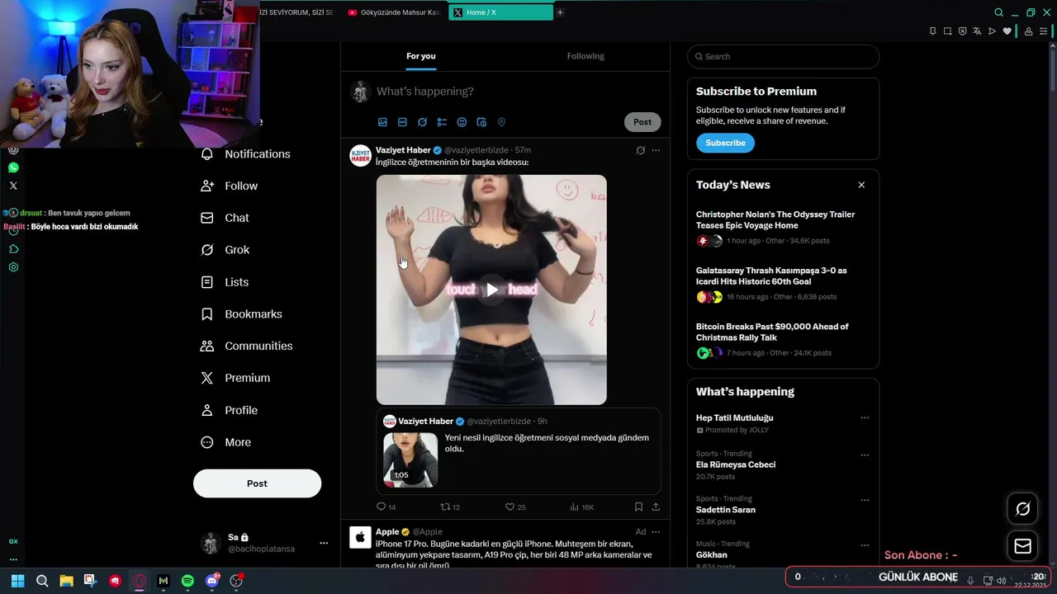Screen dimensions: 1057x594
Task: Open Notifications in the X sidebar
Action: click(246, 154)
